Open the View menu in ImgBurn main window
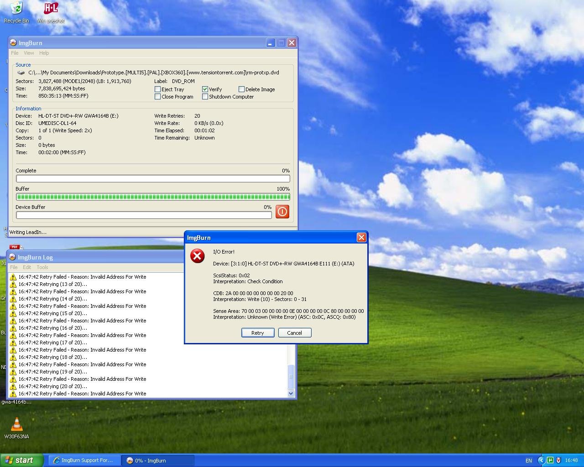Viewport: 584px width, 467px height. [29, 53]
